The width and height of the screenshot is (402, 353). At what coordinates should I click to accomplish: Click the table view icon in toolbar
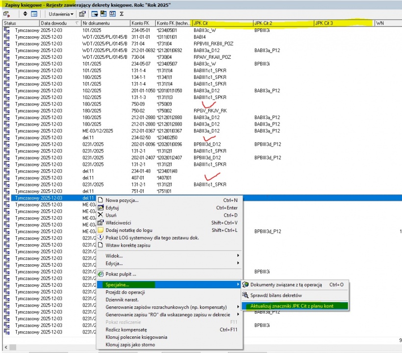[x=34, y=14]
